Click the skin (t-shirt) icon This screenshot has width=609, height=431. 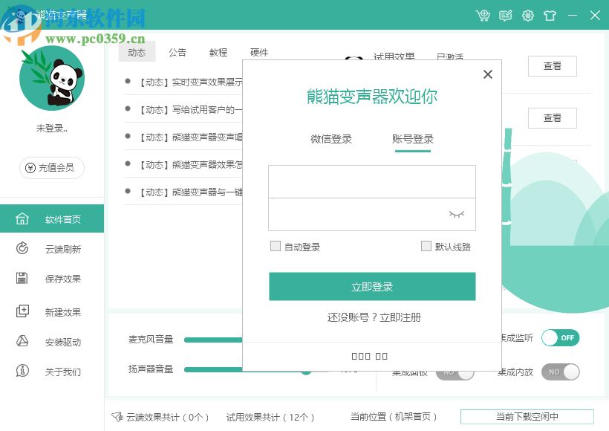[x=550, y=15]
